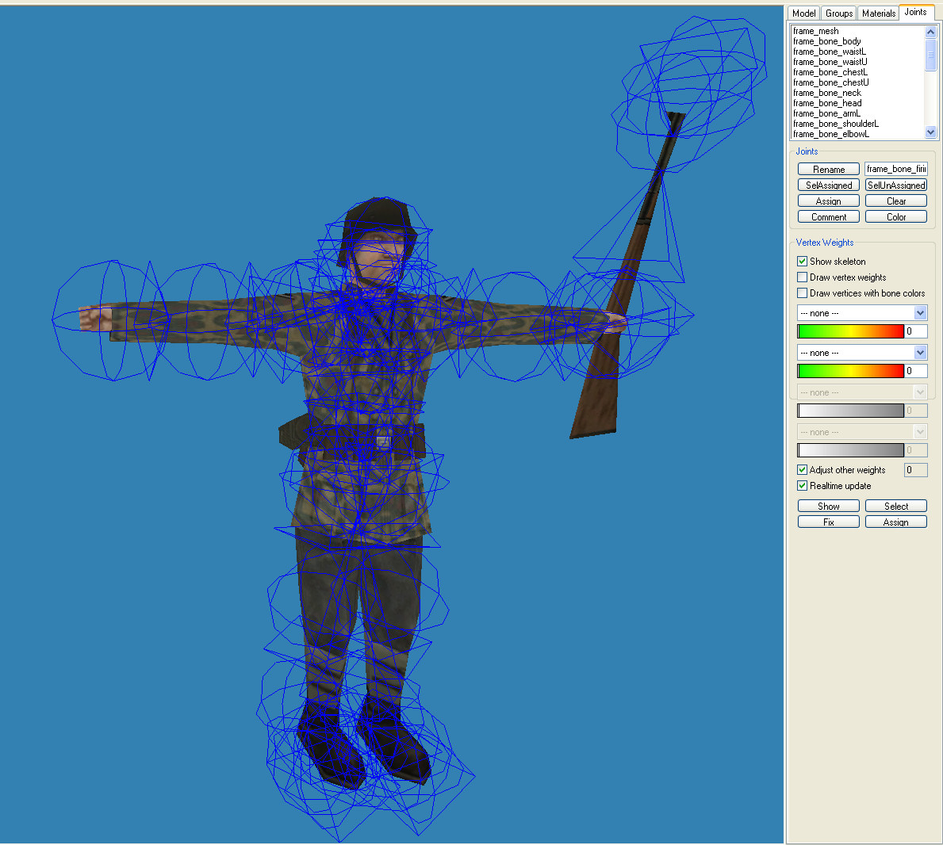The width and height of the screenshot is (943, 845).
Task: Click the joint Color button
Action: click(x=895, y=216)
